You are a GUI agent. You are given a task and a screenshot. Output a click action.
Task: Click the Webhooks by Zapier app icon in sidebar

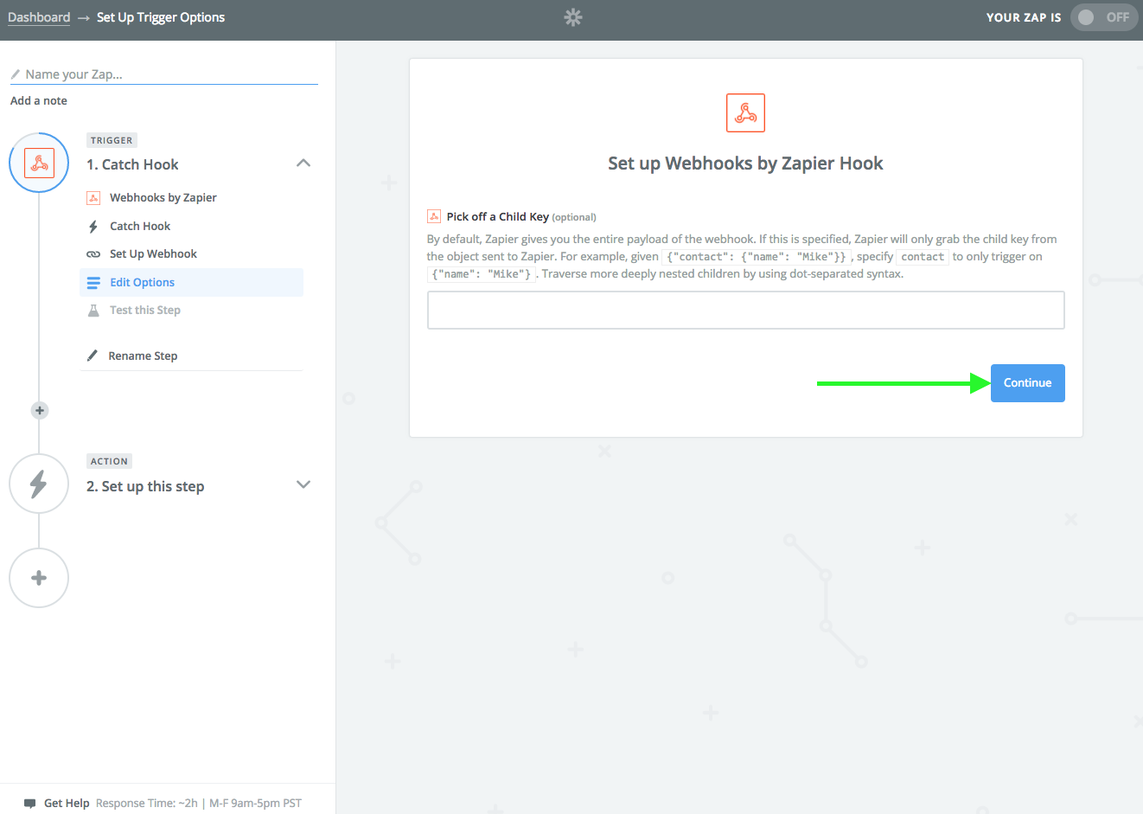(93, 198)
